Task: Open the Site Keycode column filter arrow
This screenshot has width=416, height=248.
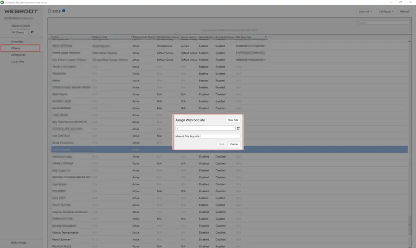Action: click(x=265, y=37)
